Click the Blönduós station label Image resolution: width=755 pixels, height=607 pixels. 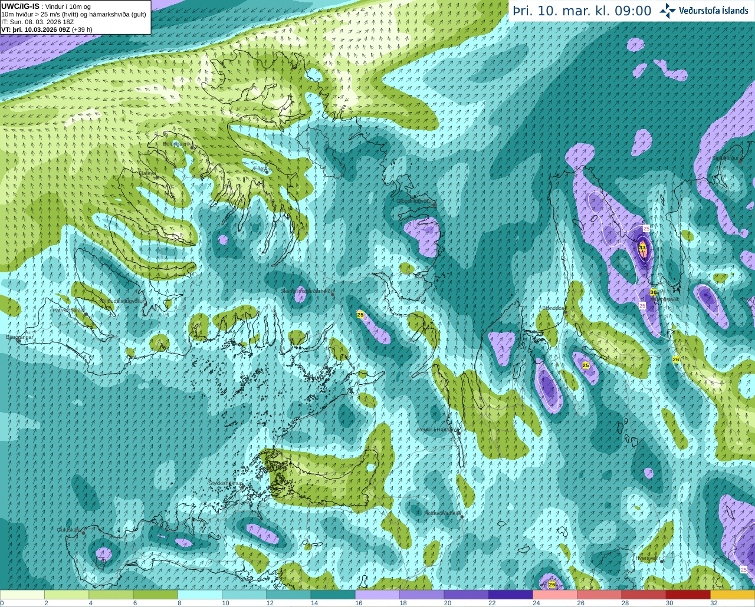[x=553, y=308]
